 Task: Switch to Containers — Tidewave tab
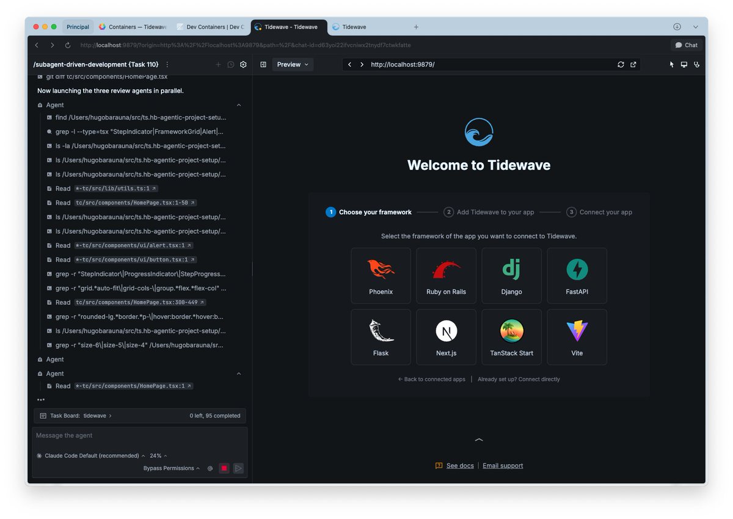pos(133,27)
